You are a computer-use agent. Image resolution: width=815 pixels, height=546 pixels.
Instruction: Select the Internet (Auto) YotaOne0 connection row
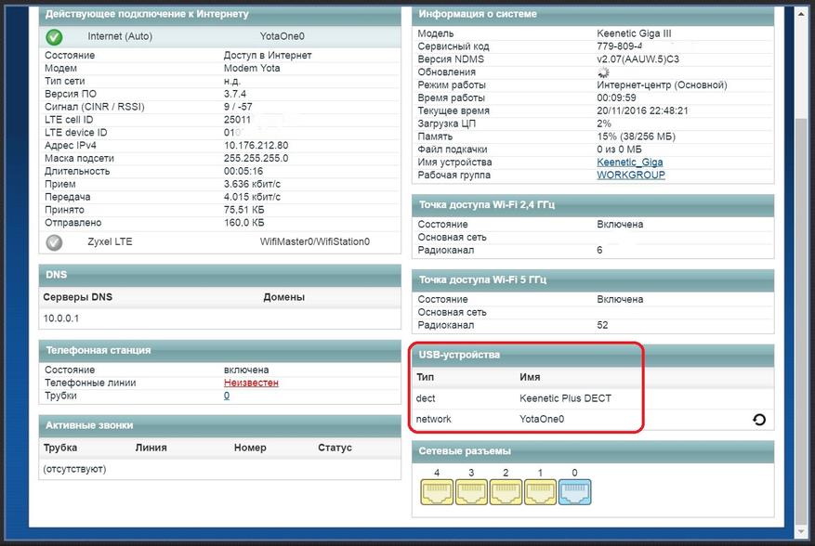(x=218, y=37)
